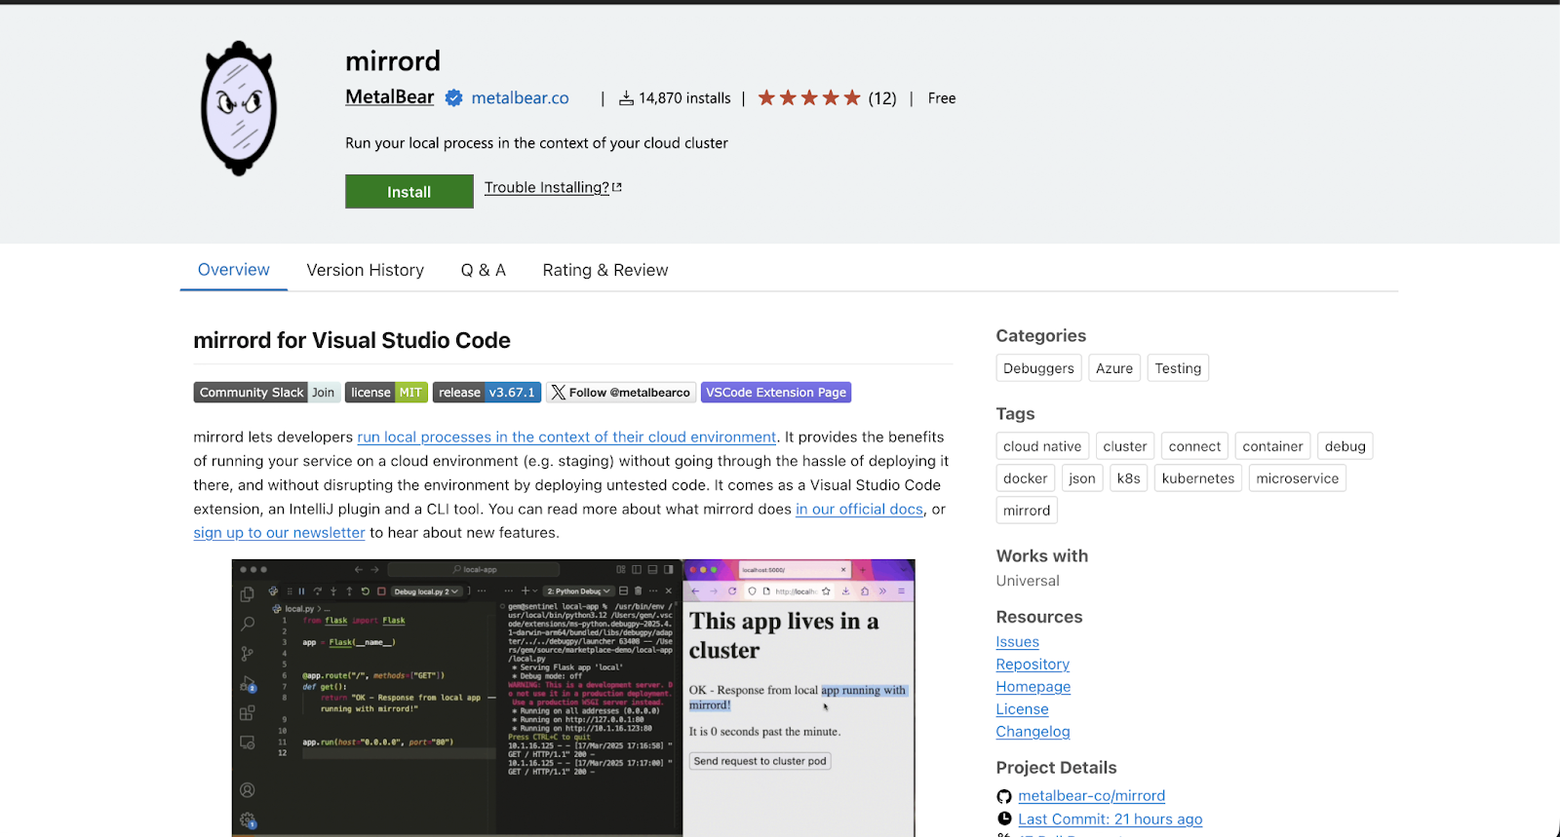Click the Free price label
This screenshot has height=837, width=1560.
pos(942,98)
